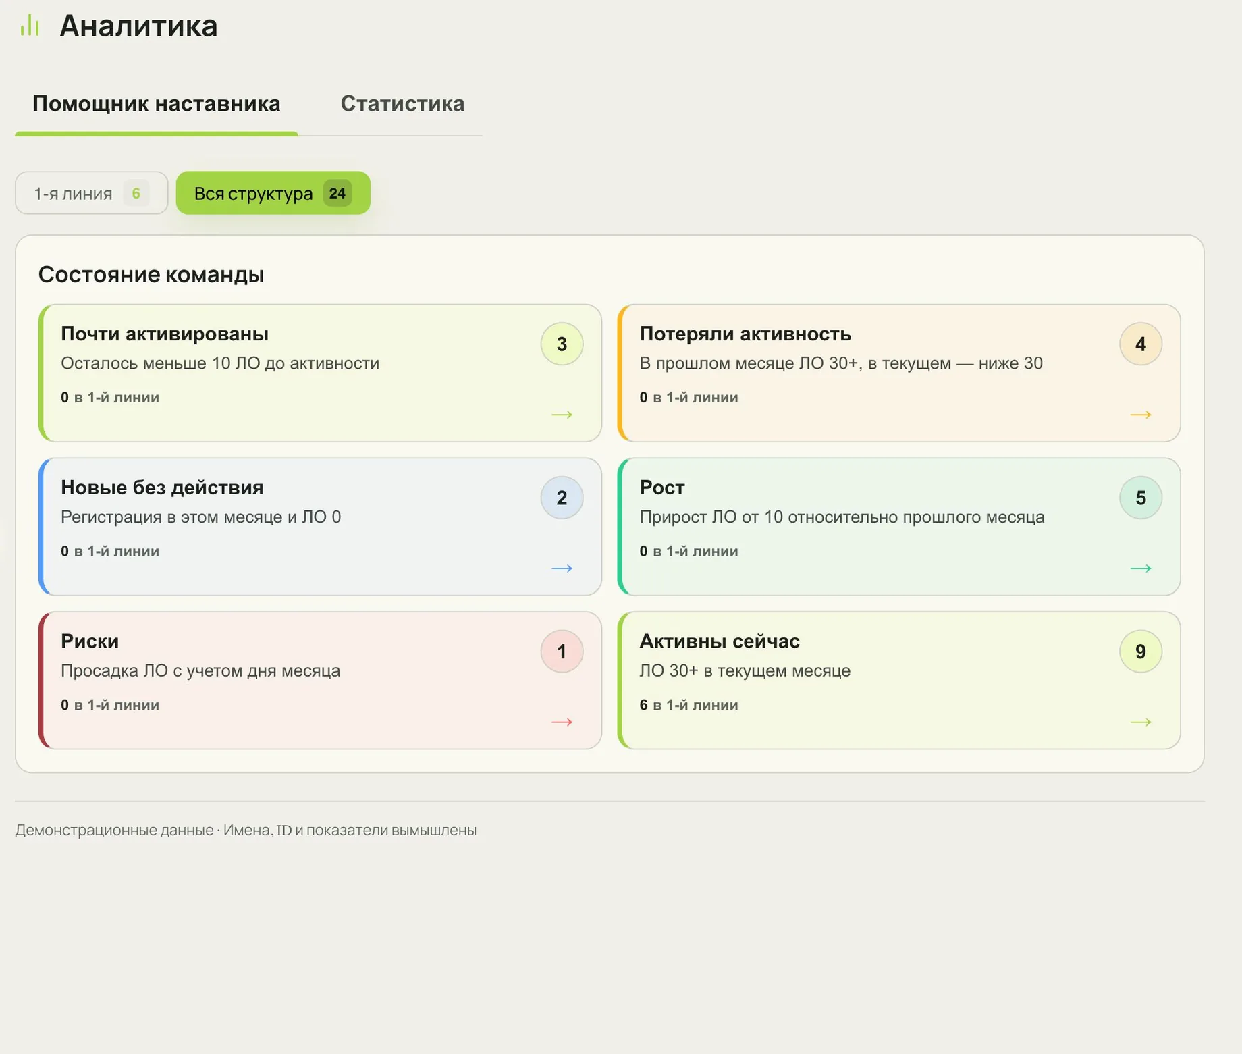
Task: Click the count badge 2 on Новые без действия
Action: (562, 498)
